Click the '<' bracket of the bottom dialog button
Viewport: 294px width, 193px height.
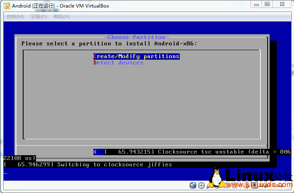click(95, 152)
